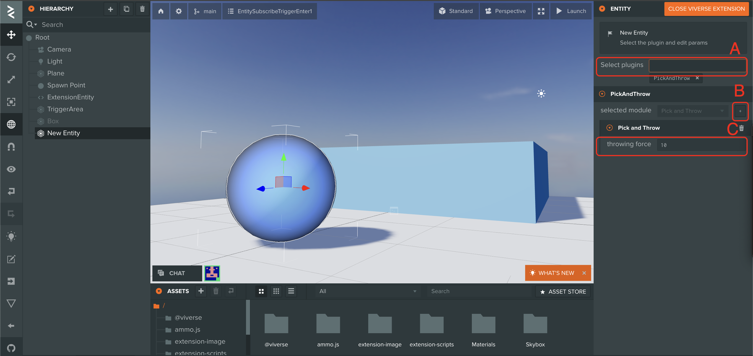
Task: Open GitHub icon in left toolbar
Action: pos(11,348)
